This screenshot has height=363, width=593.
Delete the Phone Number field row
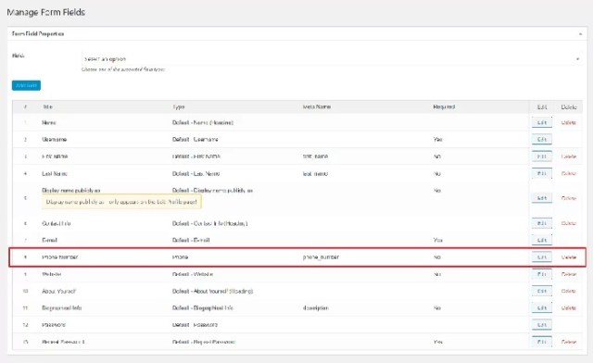coord(568,257)
